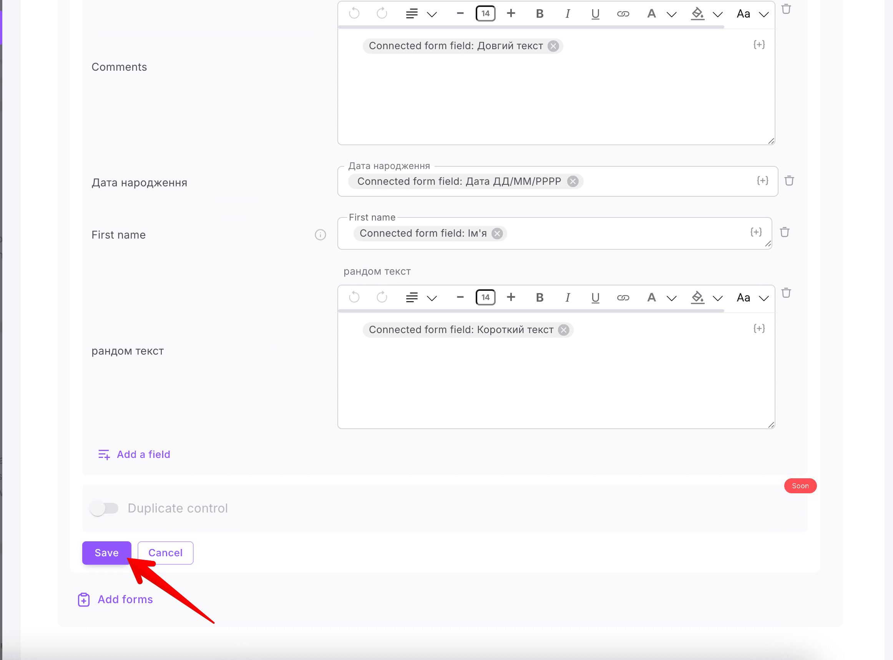This screenshot has width=893, height=660.
Task: Undo in the рандом текст editor toolbar
Action: (x=354, y=297)
